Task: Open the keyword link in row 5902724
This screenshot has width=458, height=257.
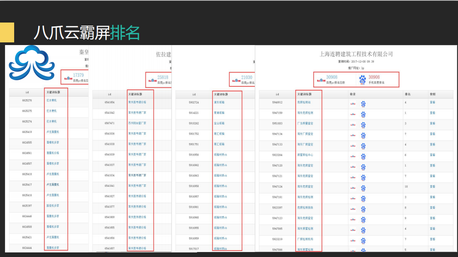Action: (219, 102)
